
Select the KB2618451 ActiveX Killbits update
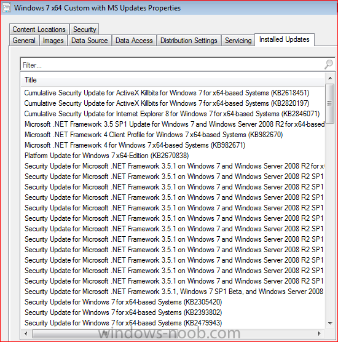pyautogui.click(x=167, y=93)
